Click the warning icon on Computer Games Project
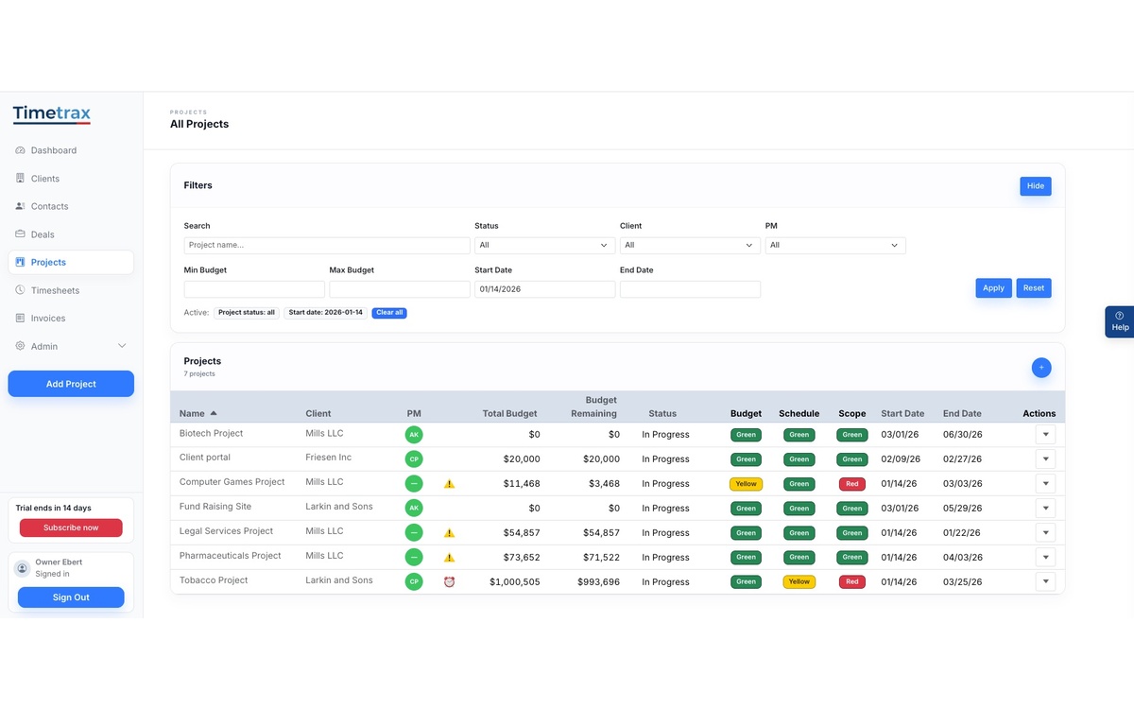Viewport: 1134px width, 709px height. (449, 483)
